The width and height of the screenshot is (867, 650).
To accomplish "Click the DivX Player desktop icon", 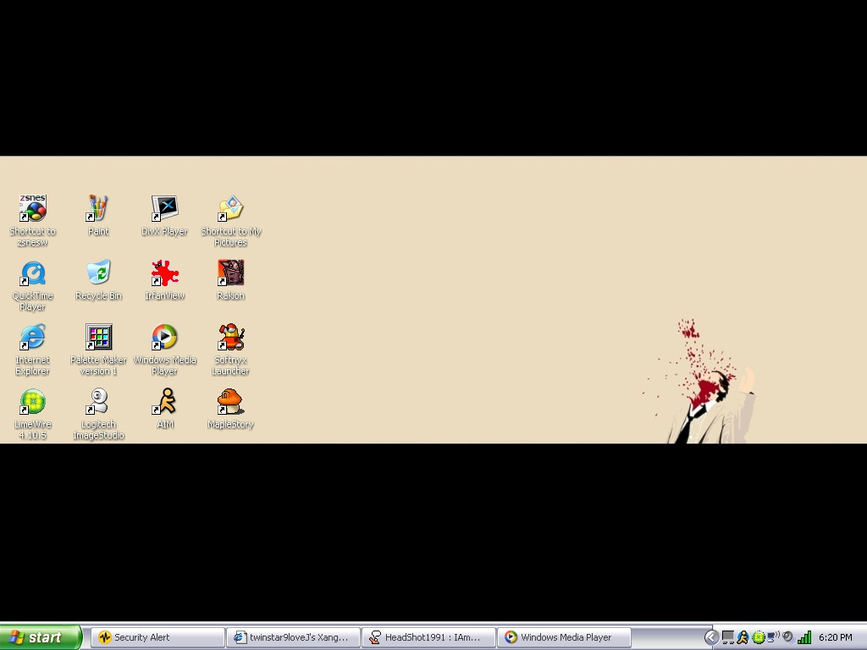I will 164,208.
